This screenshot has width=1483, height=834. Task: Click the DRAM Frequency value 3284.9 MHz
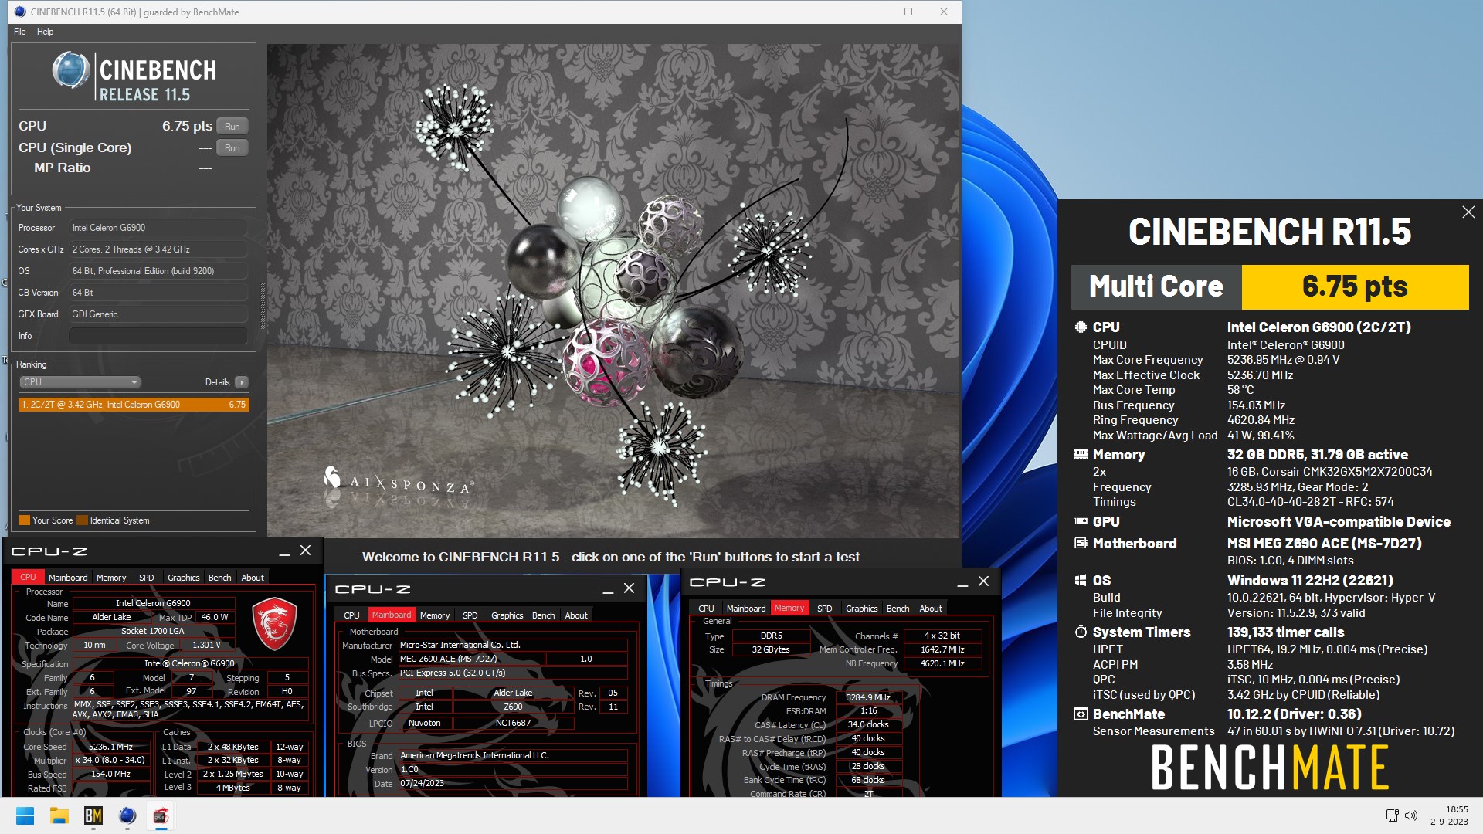pos(868,697)
